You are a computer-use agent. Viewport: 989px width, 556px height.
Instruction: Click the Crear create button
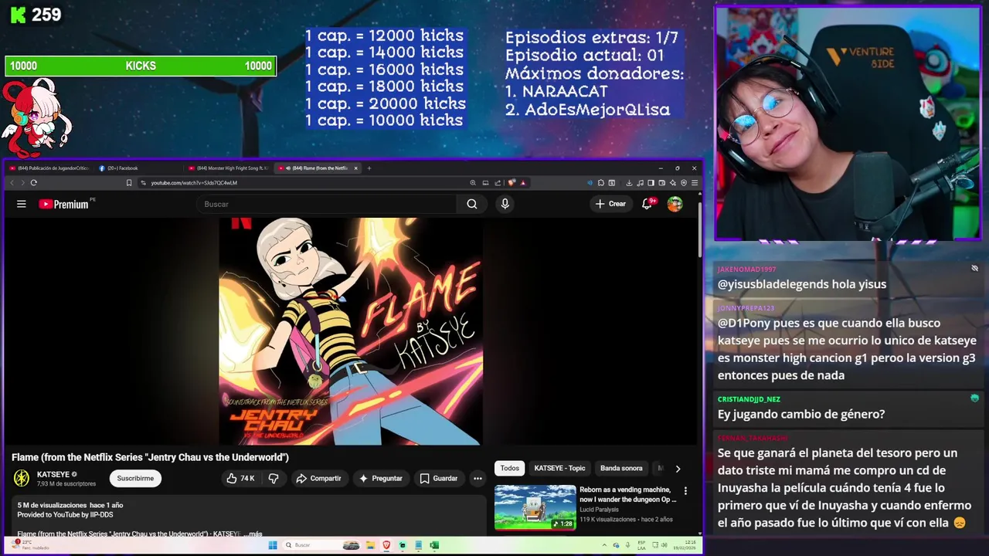pos(610,204)
